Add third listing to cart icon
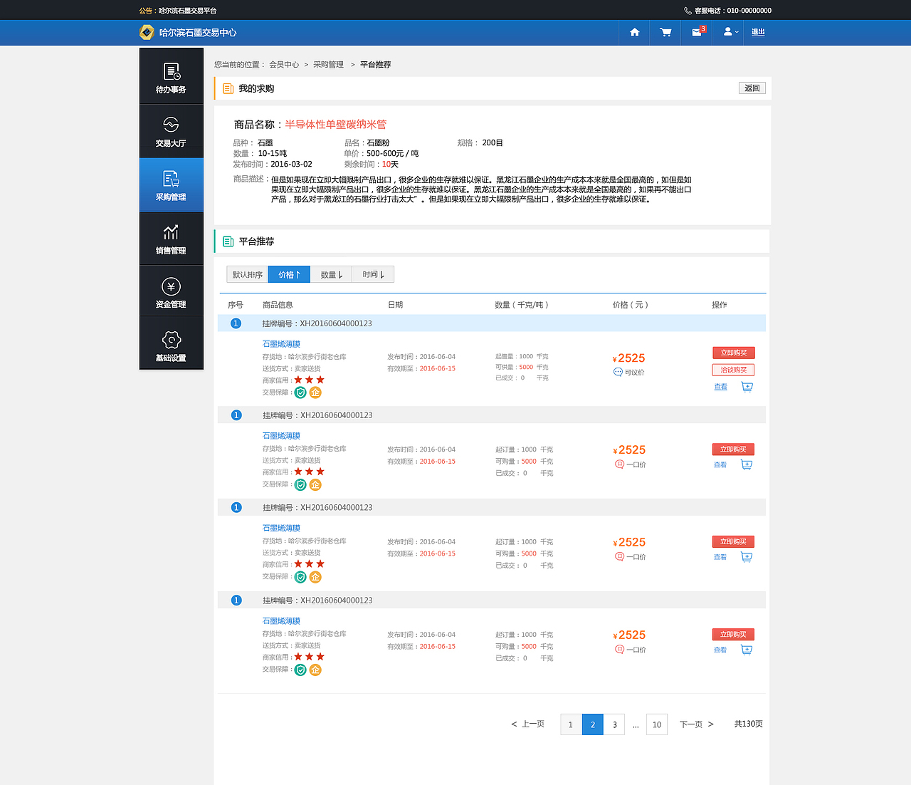Image resolution: width=911 pixels, height=785 pixels. pyautogui.click(x=747, y=557)
